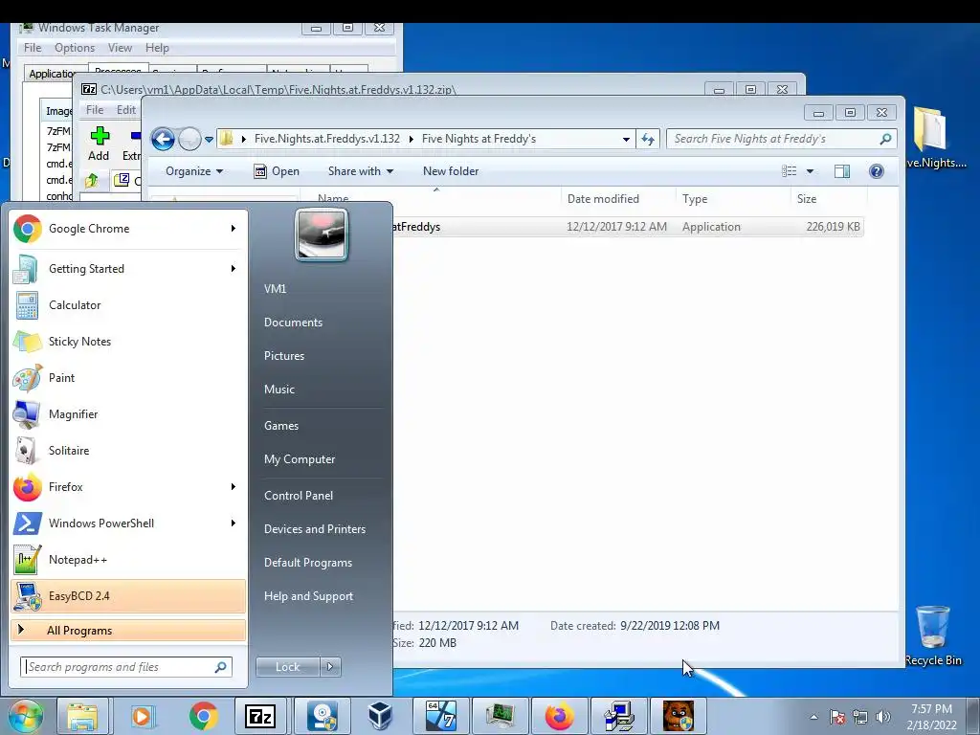Show hidden system tray icons
The image size is (980, 735).
point(813,717)
